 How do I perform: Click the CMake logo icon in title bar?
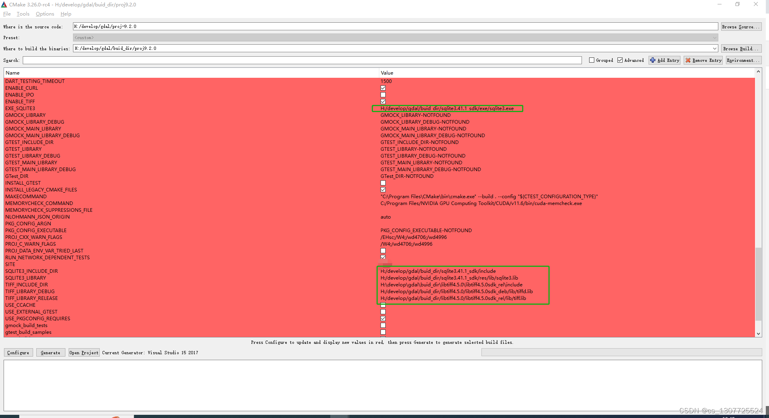click(4, 4)
